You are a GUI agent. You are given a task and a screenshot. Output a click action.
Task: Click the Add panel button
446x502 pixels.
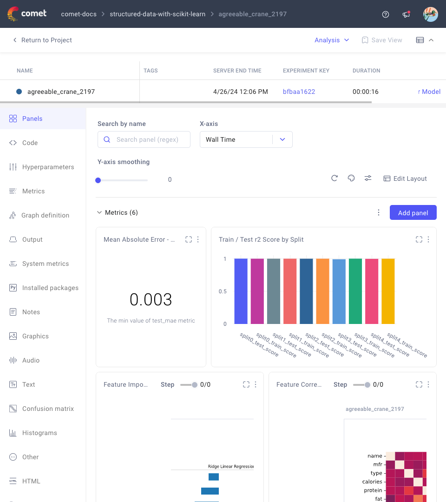click(413, 212)
